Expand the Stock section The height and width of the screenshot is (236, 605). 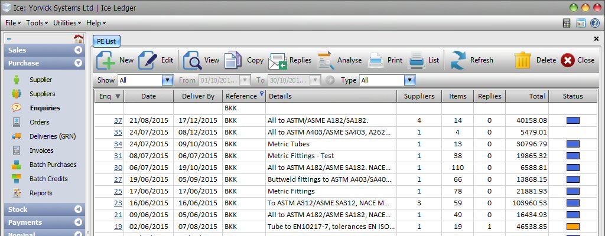[x=79, y=209]
